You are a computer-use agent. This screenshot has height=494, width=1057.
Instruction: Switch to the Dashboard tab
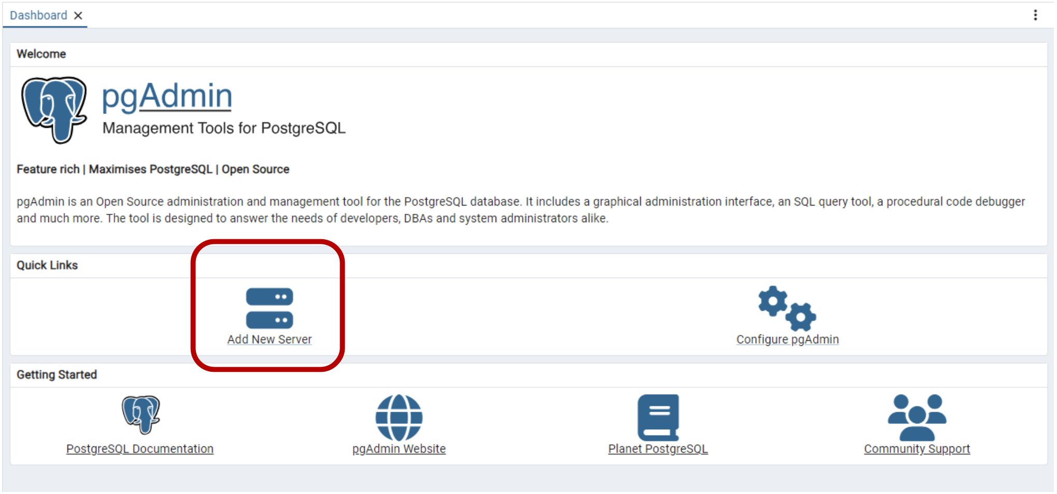tap(38, 16)
